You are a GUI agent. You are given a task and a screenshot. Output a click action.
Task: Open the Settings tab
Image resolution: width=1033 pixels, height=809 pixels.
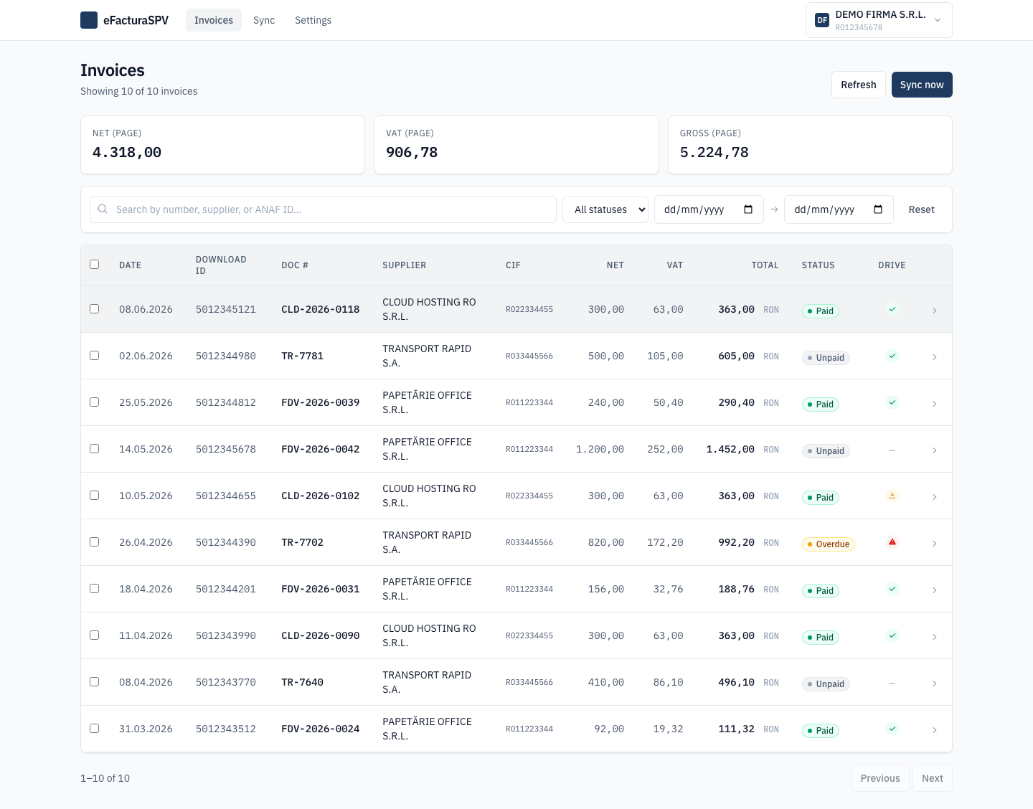tap(313, 20)
